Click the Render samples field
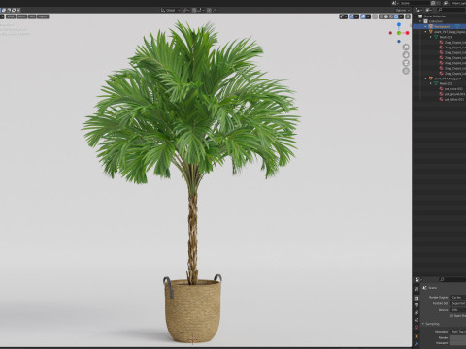Image resolution: width=466 pixels, height=349 pixels. pos(458,337)
